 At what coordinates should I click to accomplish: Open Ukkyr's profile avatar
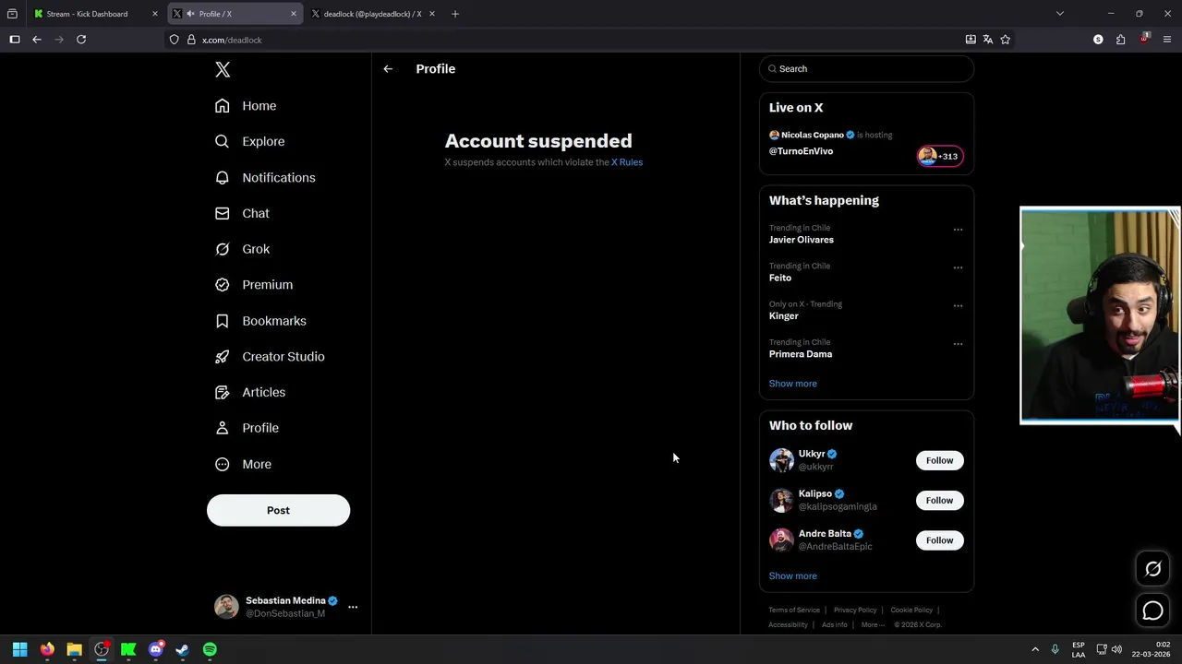pyautogui.click(x=781, y=460)
